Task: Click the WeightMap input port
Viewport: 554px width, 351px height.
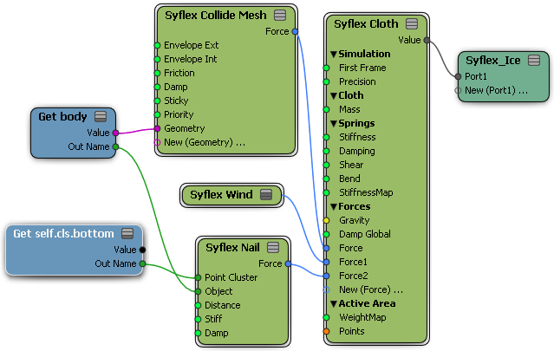Action: click(327, 317)
